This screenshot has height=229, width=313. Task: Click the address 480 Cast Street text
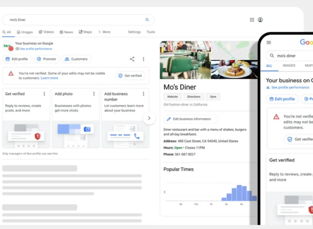click(208, 141)
